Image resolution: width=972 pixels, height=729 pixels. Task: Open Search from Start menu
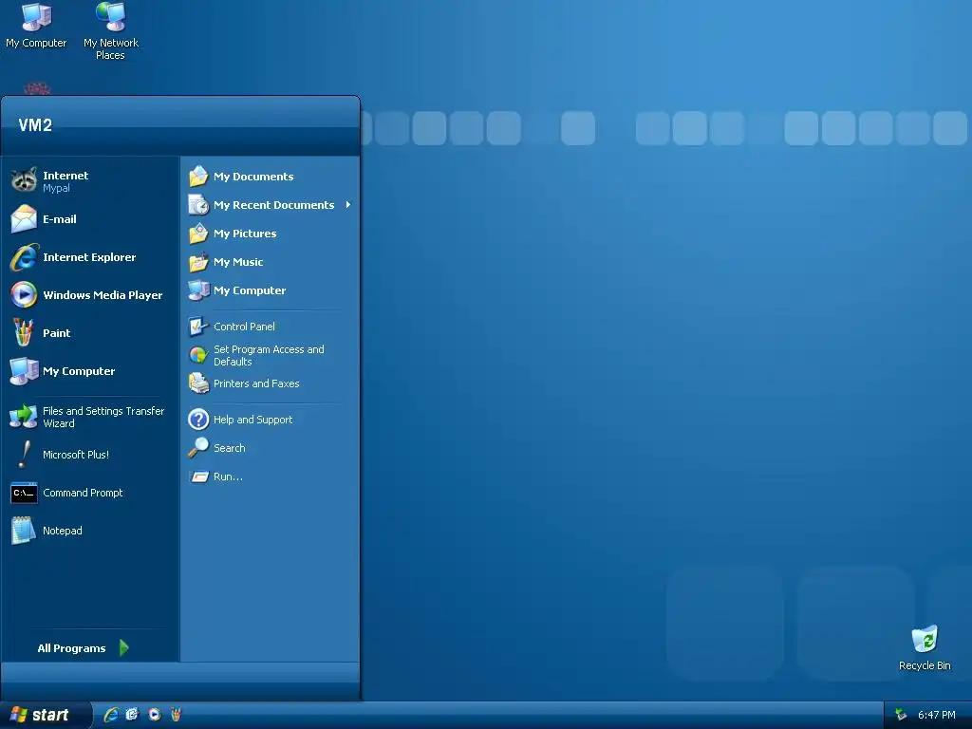[271, 448]
